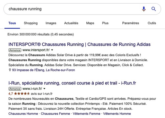This screenshot has height=118, width=165.
Task: Switch to the Images tab
Action: click(x=51, y=23)
